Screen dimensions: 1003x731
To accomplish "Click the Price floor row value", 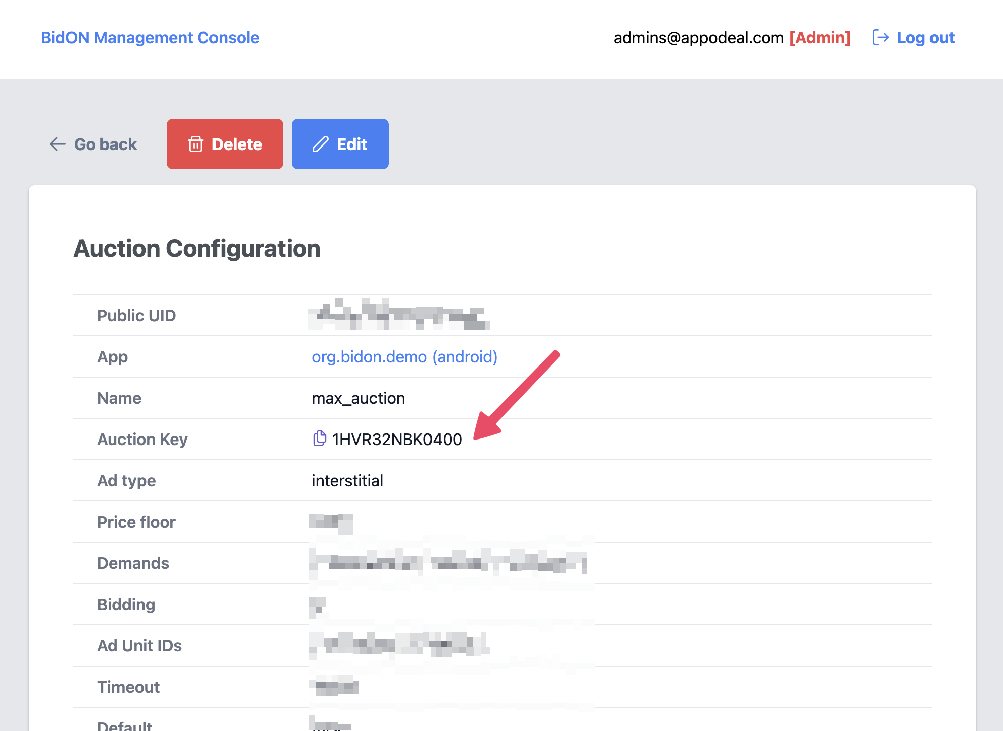I will (332, 522).
